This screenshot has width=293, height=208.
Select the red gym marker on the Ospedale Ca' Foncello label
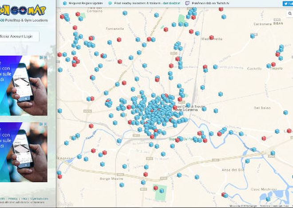pyautogui.click(x=177, y=140)
